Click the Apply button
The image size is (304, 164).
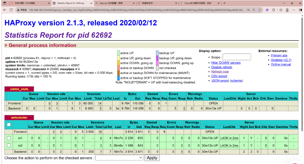152,158
